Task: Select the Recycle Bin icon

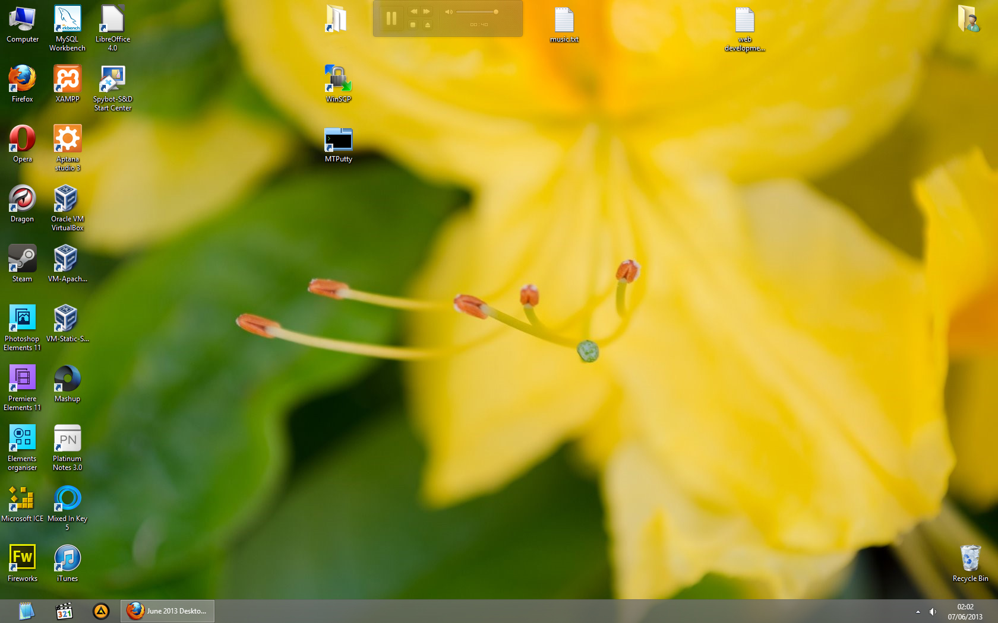Action: pyautogui.click(x=970, y=559)
